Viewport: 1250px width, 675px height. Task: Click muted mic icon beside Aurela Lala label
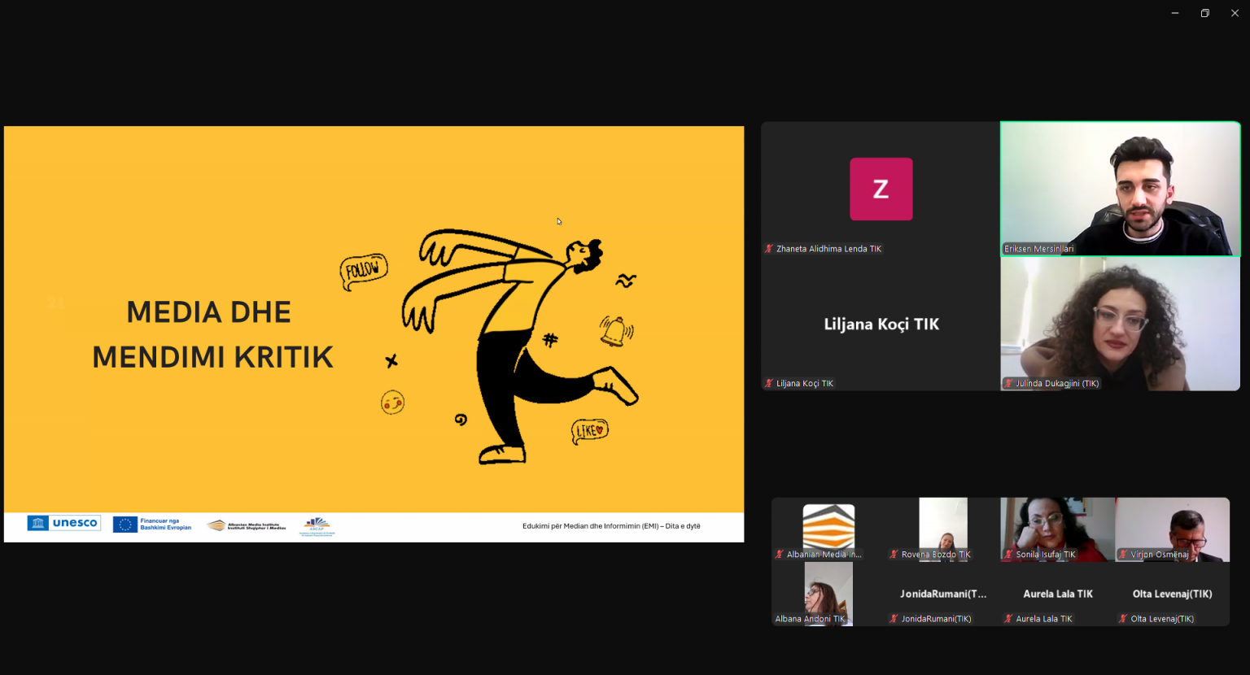coord(1008,619)
